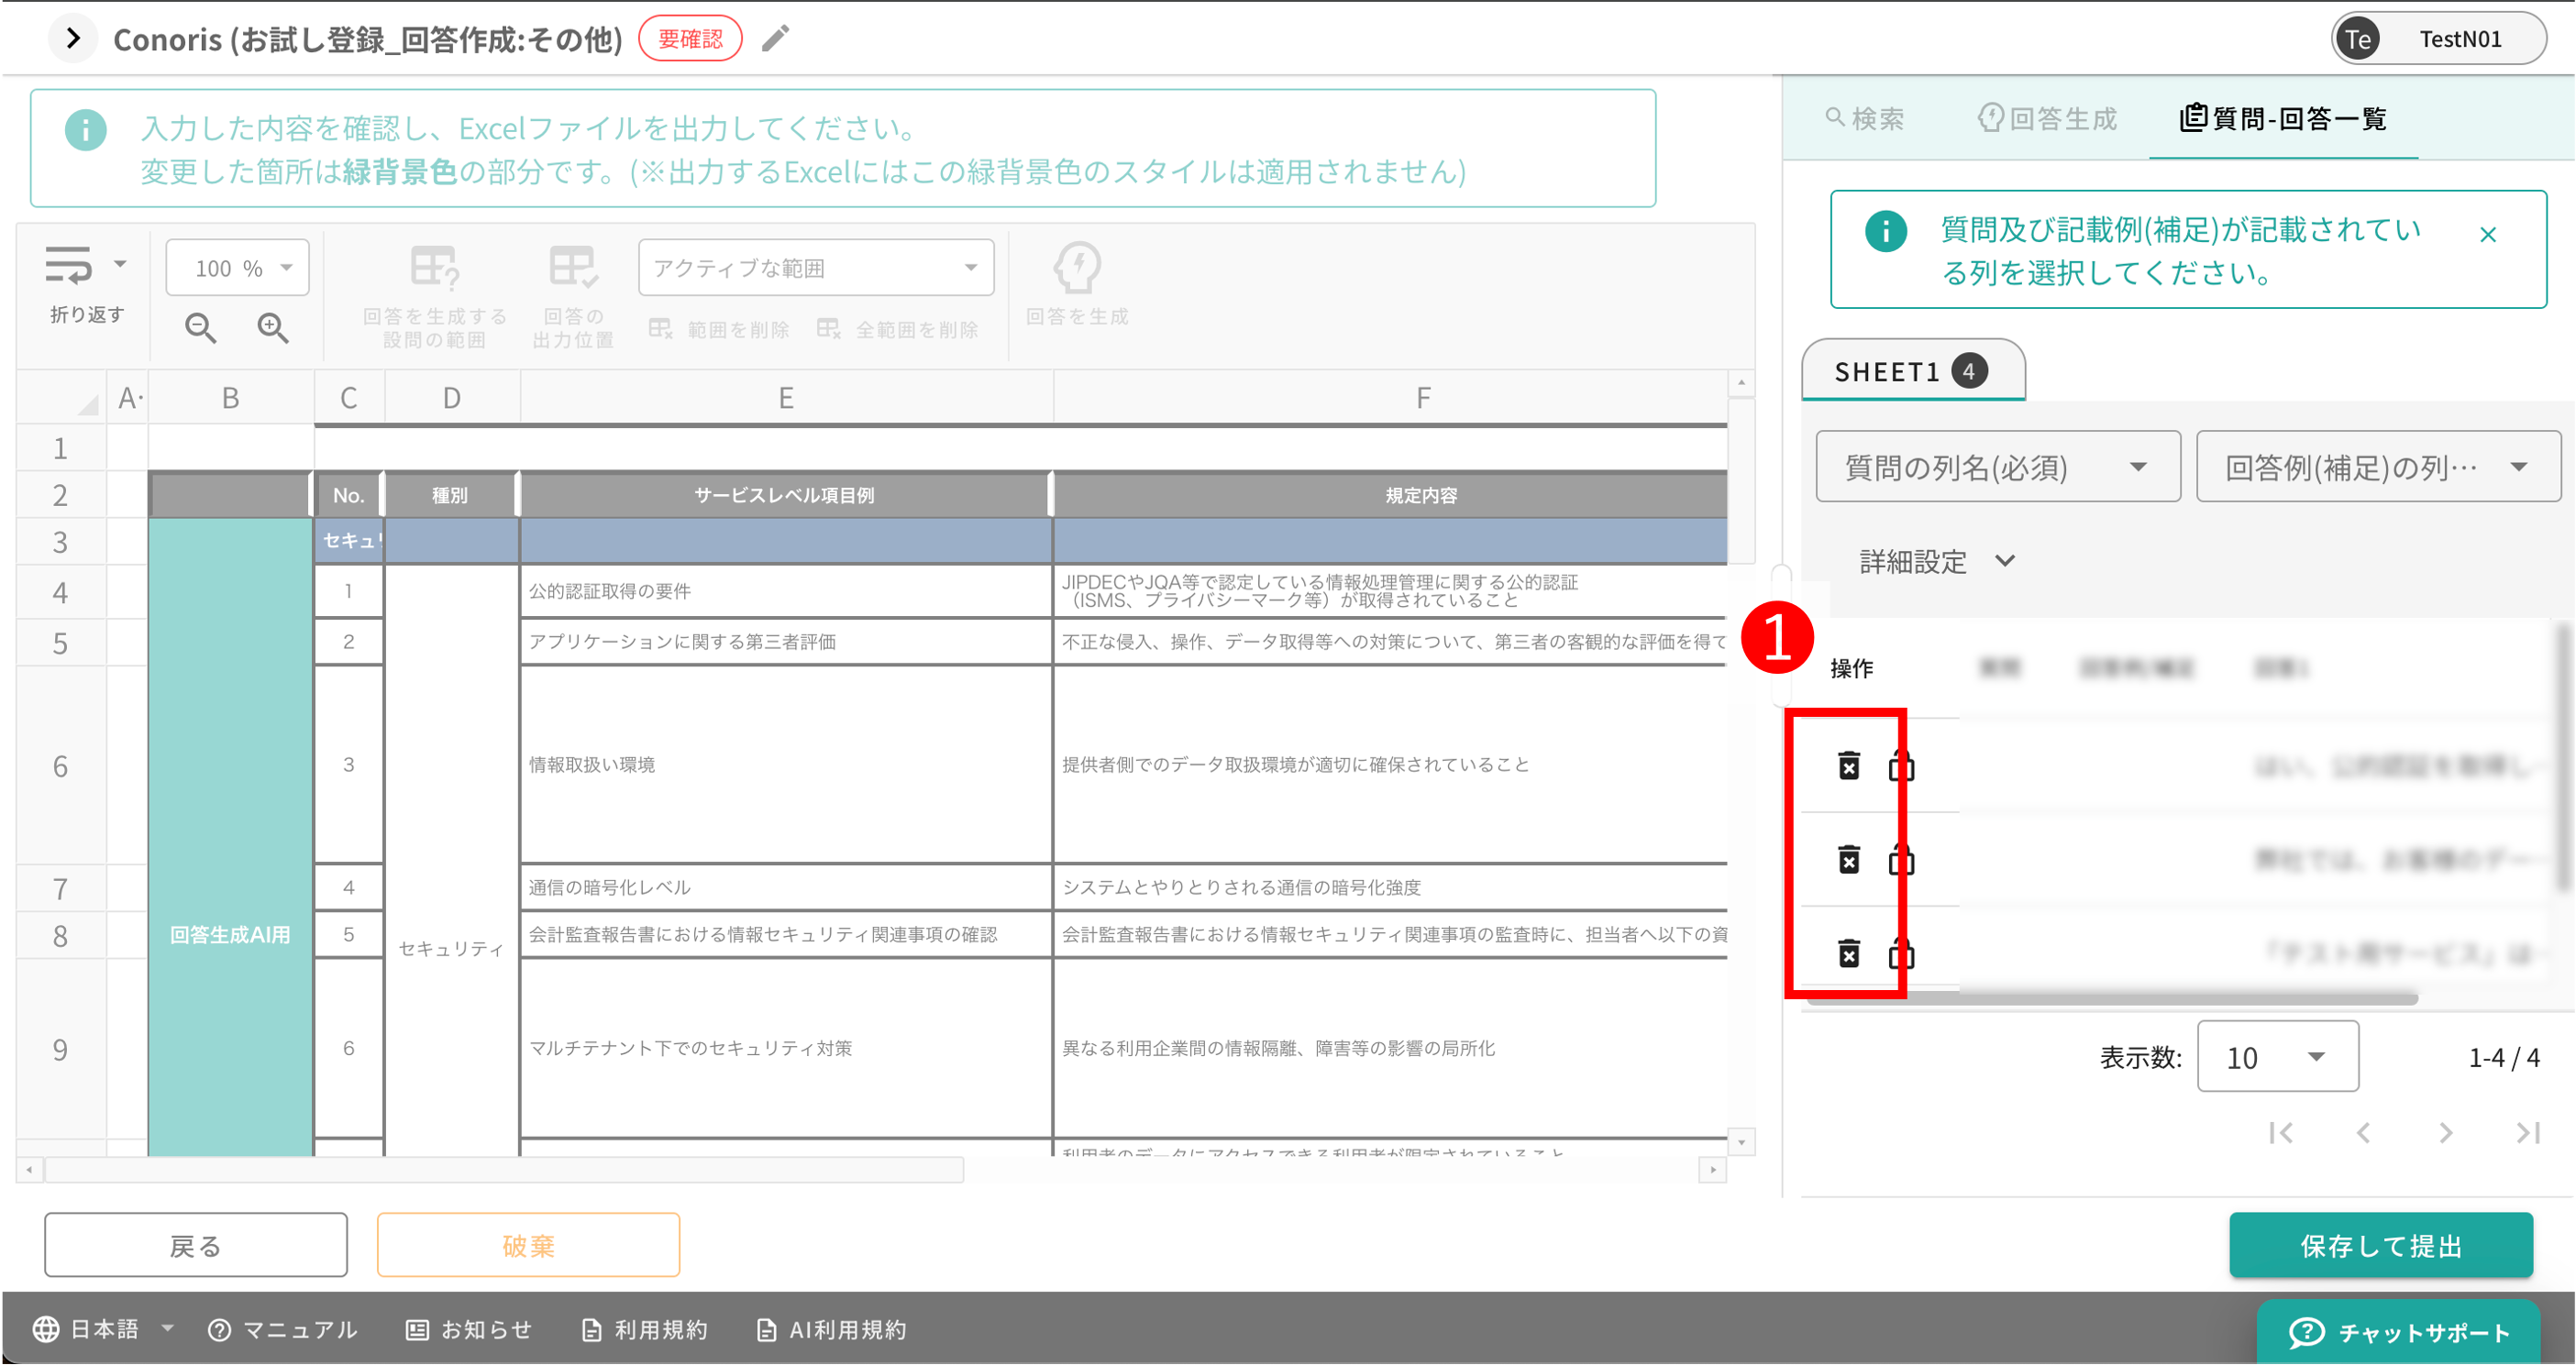This screenshot has width=2576, height=1365.
Task: Expand the sidebar chevron at top left
Action: (x=72, y=39)
